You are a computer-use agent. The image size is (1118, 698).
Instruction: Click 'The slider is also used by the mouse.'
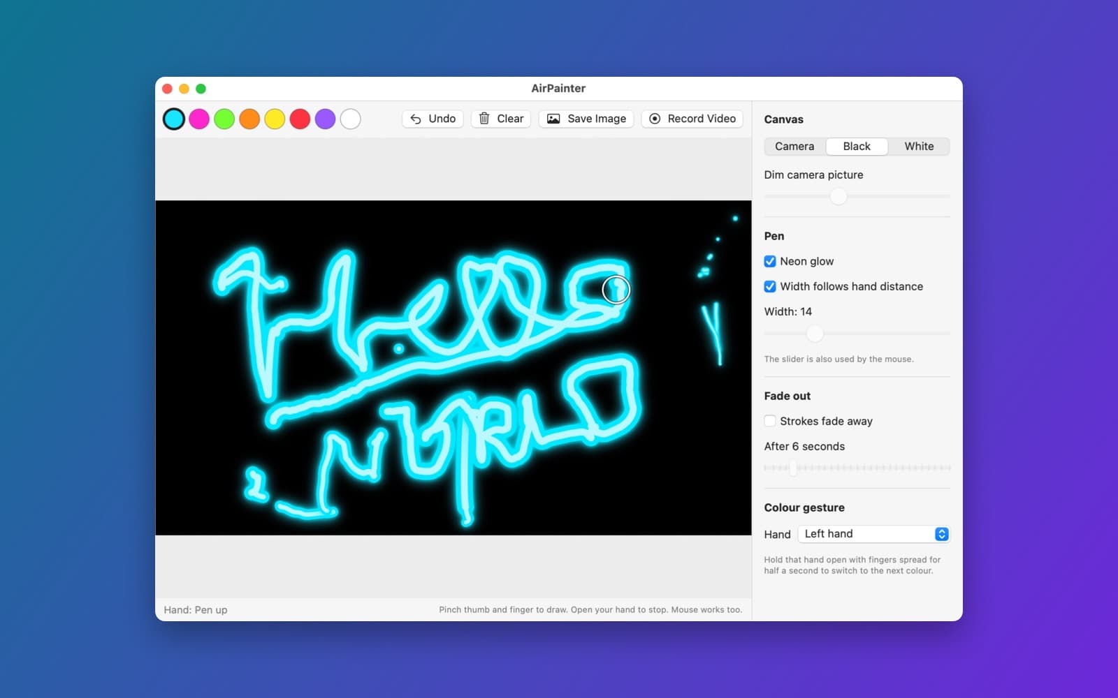(x=838, y=359)
